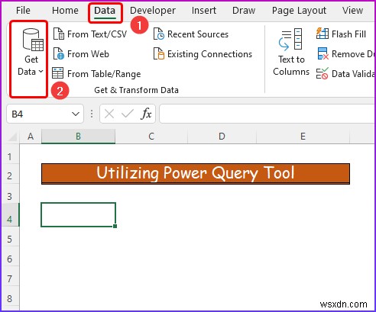Switch to the Home tab
The width and height of the screenshot is (376, 312).
tap(65, 11)
